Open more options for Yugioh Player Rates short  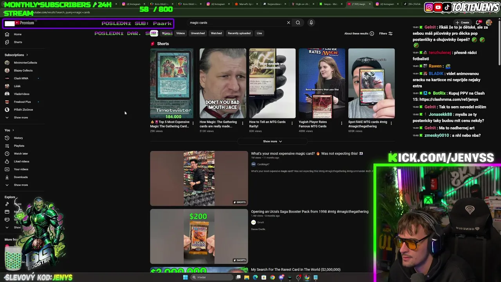pyautogui.click(x=341, y=123)
